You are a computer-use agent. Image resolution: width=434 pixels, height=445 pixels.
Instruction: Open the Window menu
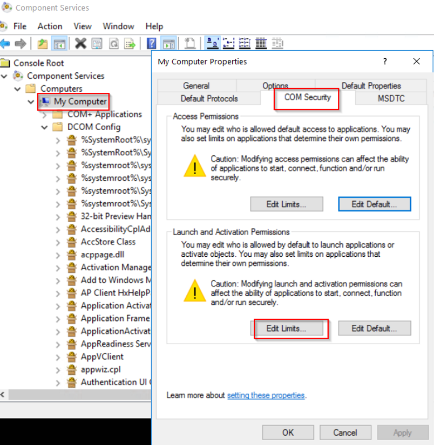118,26
